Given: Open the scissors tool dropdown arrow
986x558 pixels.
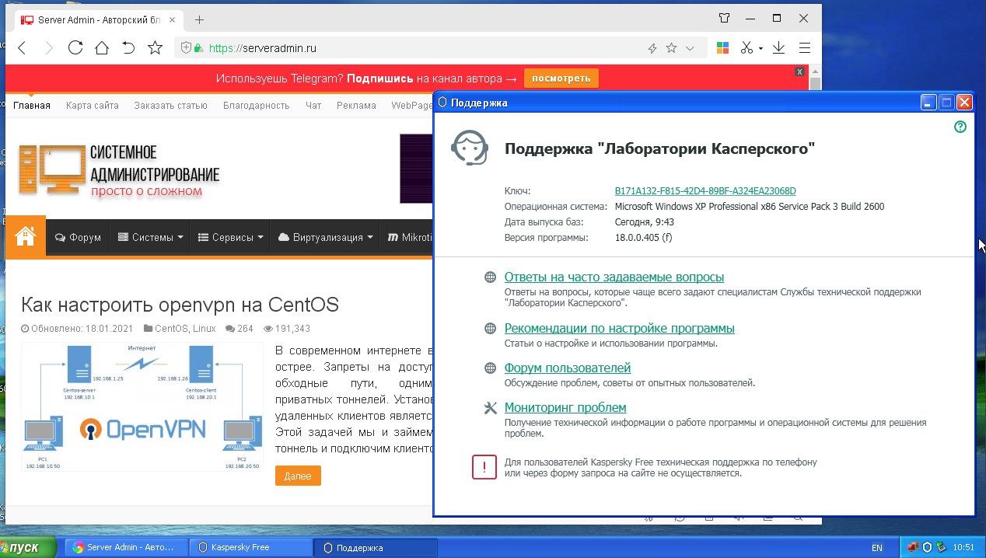Looking at the screenshot, I should point(760,48).
